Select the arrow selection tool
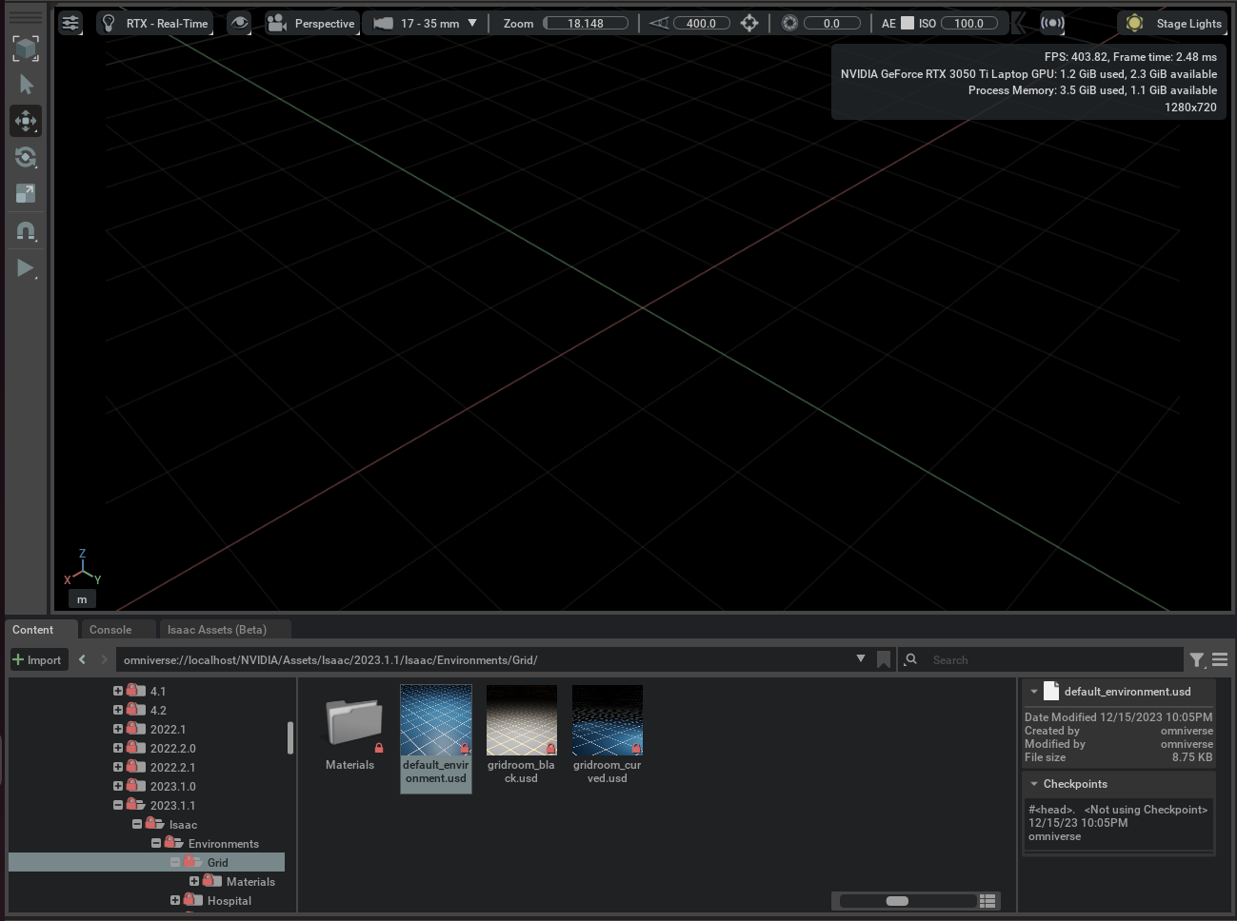 tap(26, 85)
